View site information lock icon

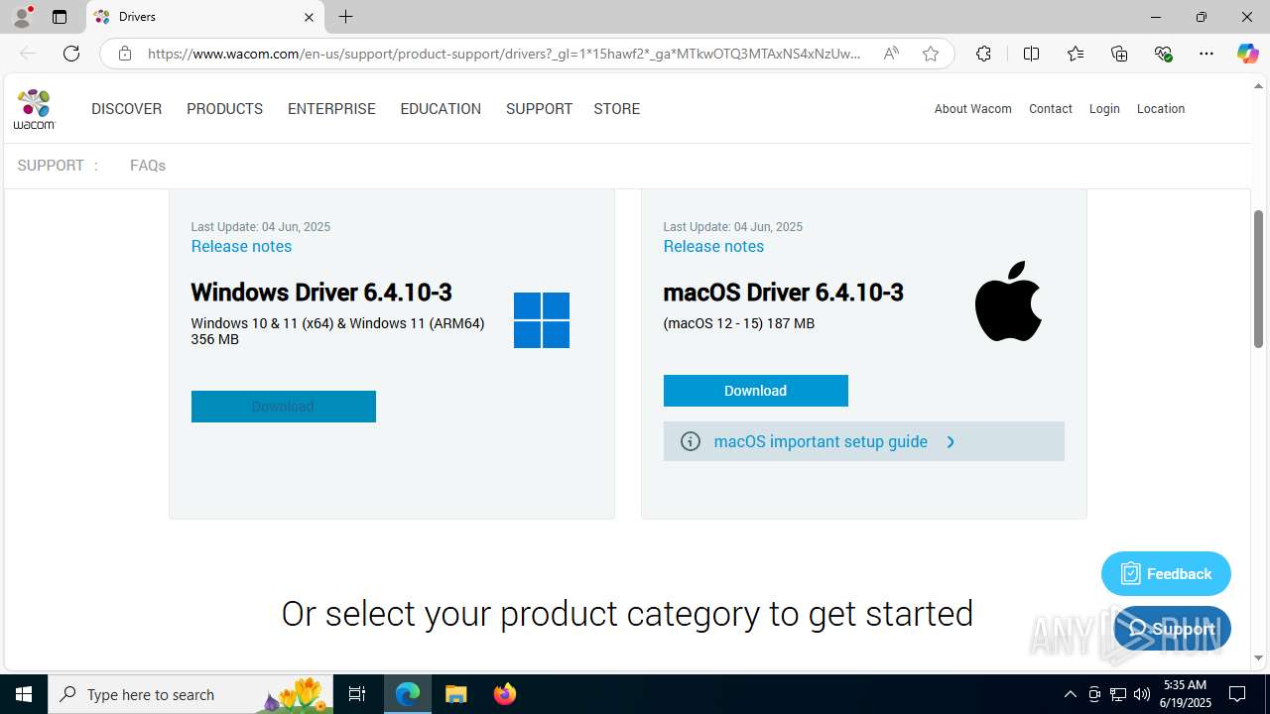click(125, 54)
